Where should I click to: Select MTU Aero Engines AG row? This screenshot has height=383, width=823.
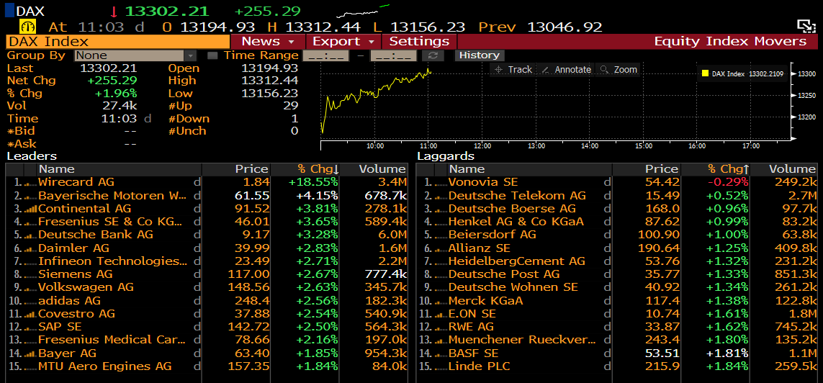(x=206, y=366)
